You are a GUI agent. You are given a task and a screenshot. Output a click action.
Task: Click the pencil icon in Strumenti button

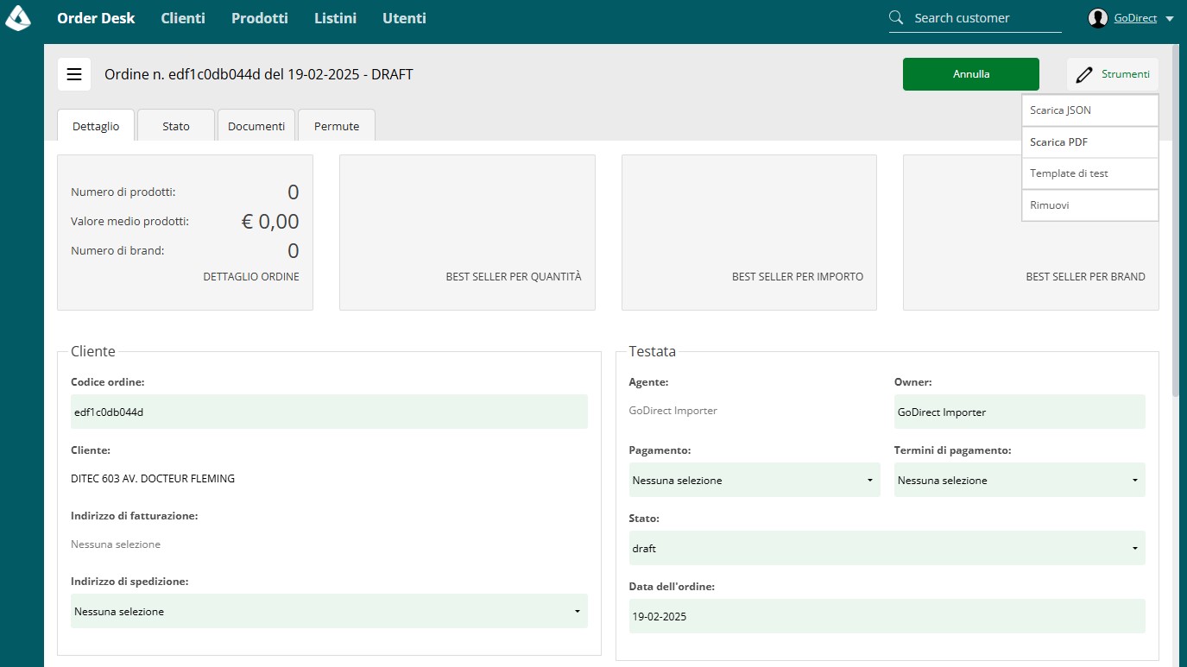click(x=1084, y=74)
